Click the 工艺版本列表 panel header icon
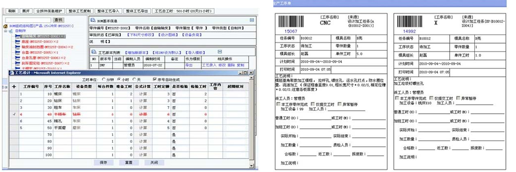 pyautogui.click(x=93, y=52)
